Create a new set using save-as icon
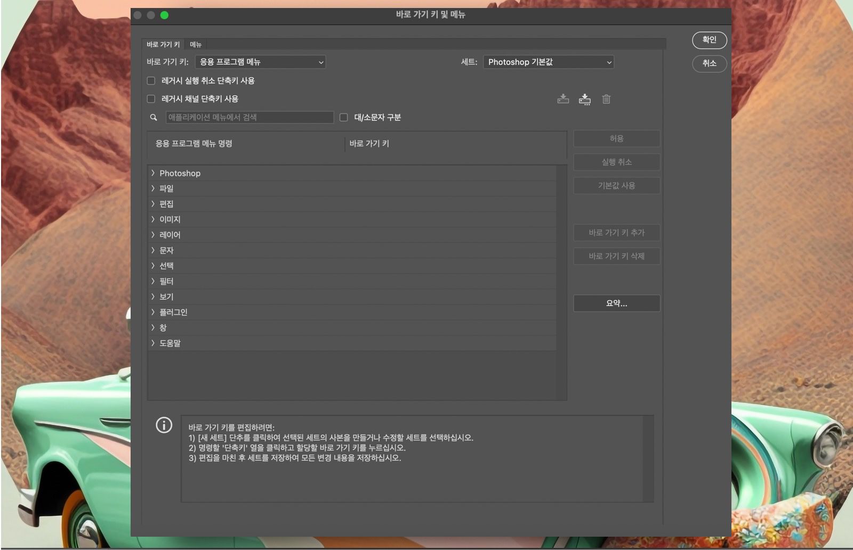This screenshot has width=853, height=550. (585, 100)
